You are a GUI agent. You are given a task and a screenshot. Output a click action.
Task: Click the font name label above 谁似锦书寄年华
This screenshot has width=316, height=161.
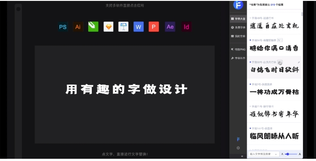pyautogui.click(x=263, y=106)
